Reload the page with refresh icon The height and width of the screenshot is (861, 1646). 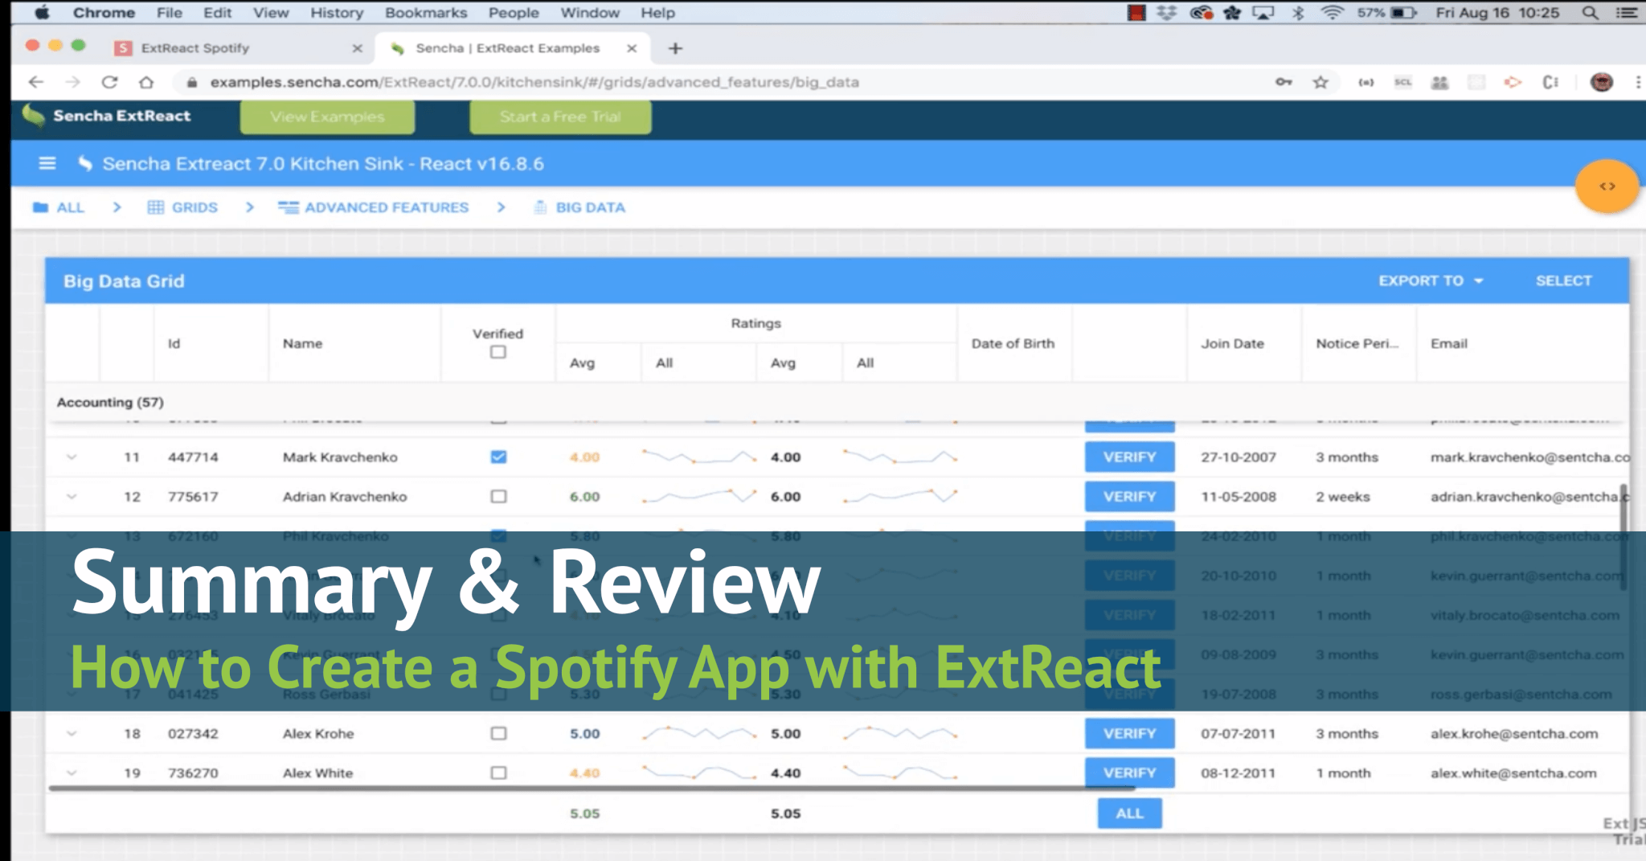pos(110,82)
